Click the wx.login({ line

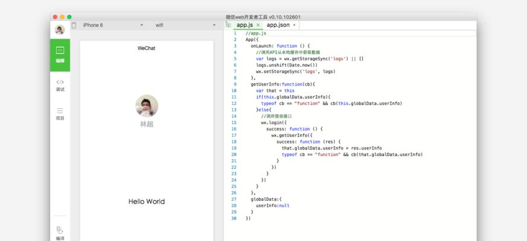pyautogui.click(x=274, y=122)
